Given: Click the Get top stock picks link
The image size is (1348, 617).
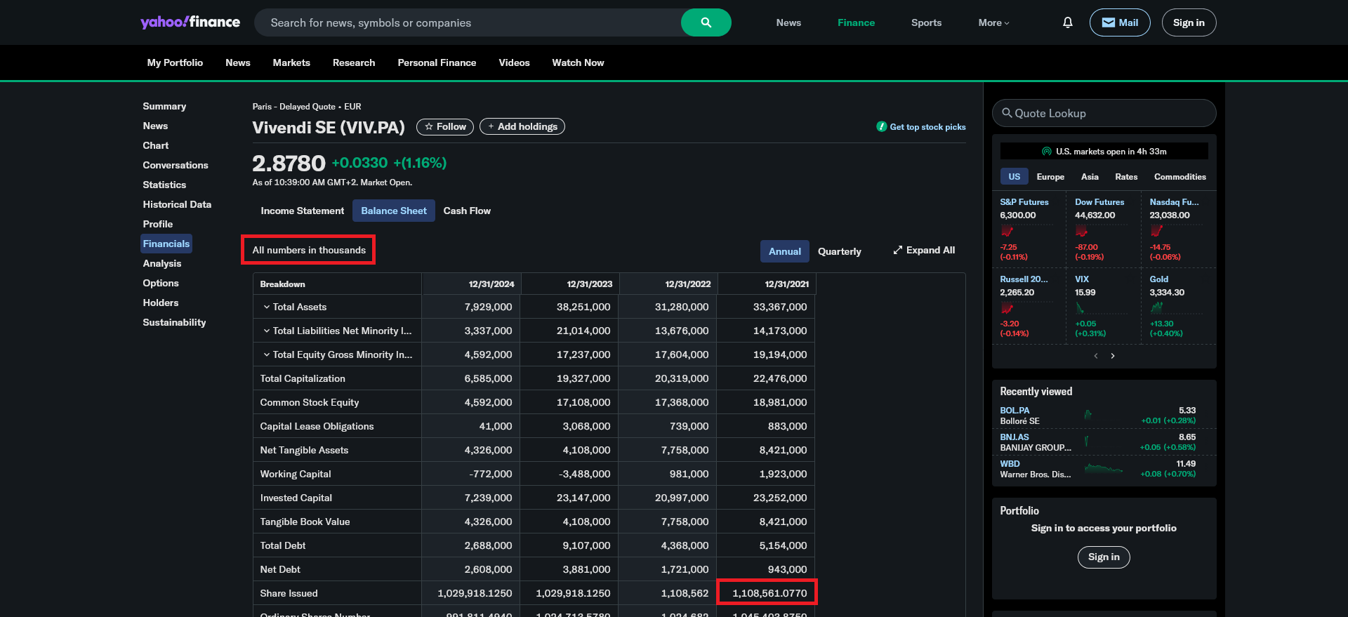Looking at the screenshot, I should click(921, 127).
